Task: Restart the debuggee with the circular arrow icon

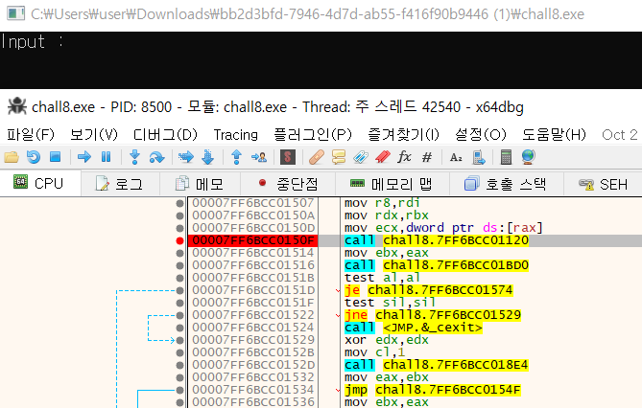Action: (x=34, y=157)
